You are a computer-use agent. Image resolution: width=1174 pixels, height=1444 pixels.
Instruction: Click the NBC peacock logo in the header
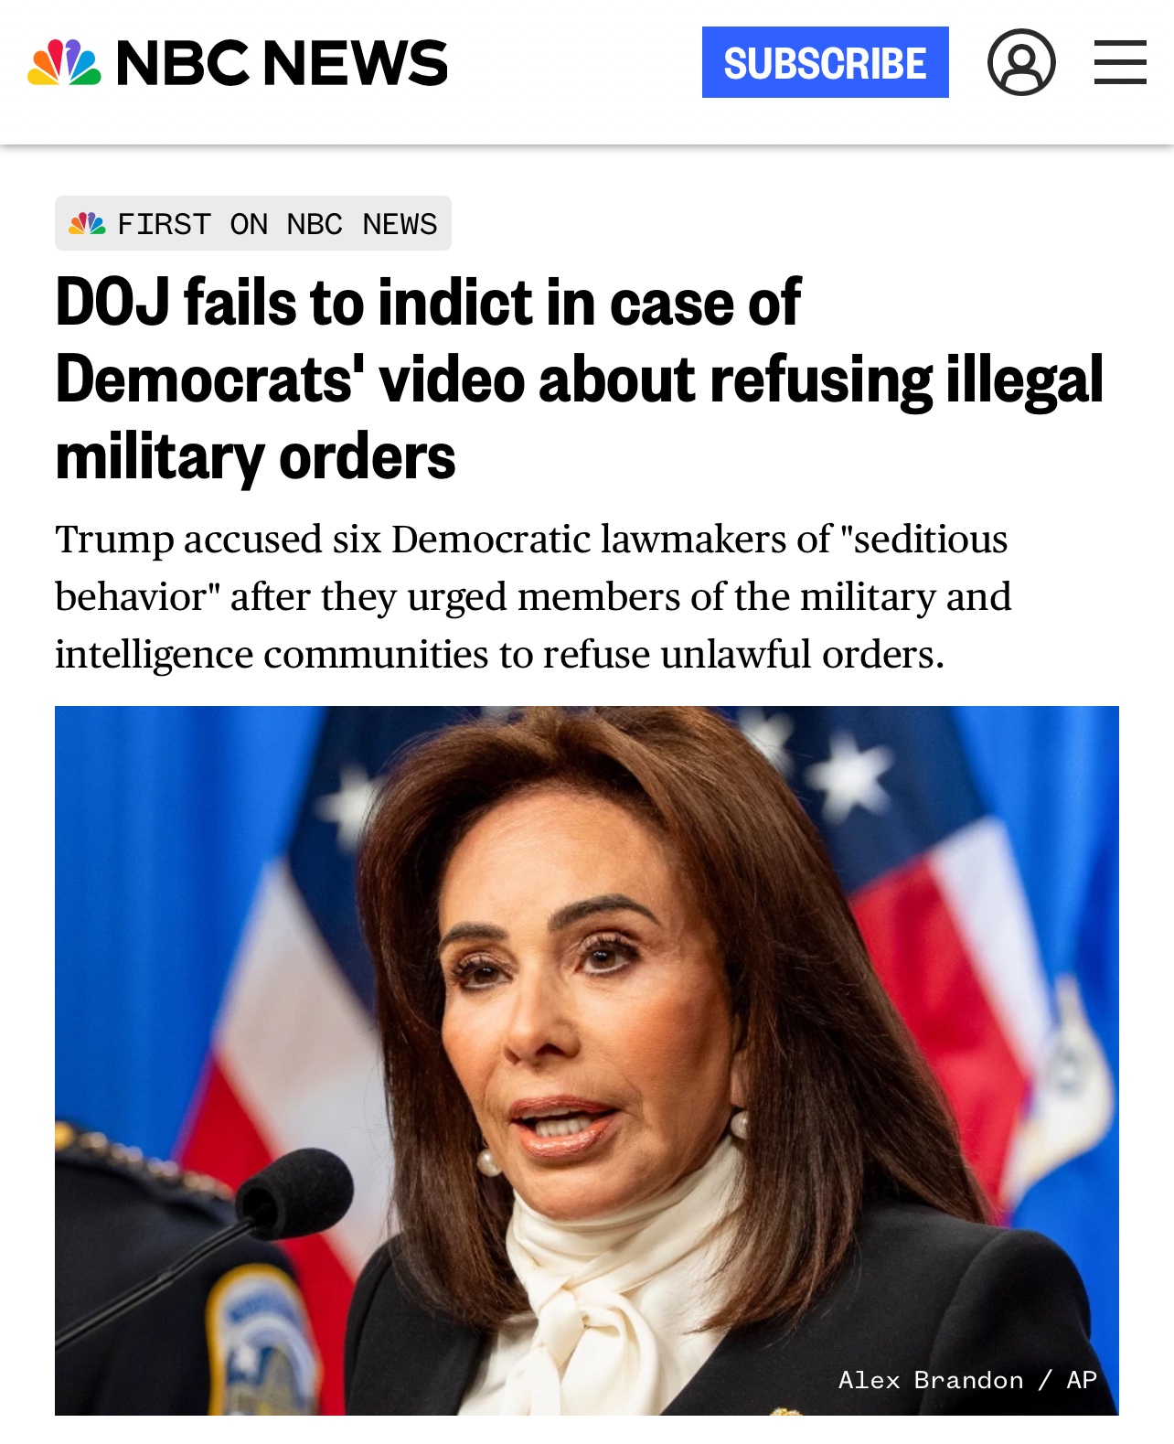pos(64,62)
